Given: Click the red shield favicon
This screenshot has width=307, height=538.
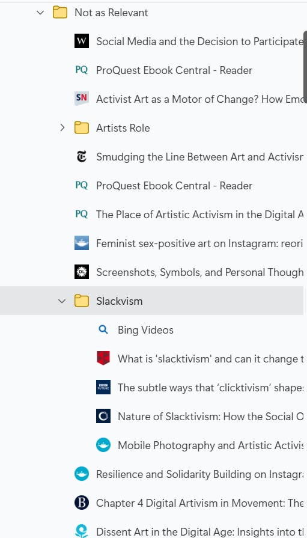Looking at the screenshot, I should [x=103, y=358].
